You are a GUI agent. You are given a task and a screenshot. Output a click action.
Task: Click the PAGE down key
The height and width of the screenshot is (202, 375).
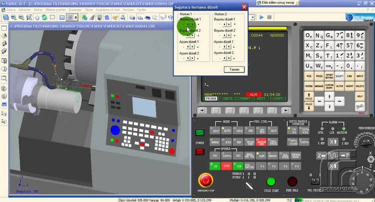click(309, 106)
